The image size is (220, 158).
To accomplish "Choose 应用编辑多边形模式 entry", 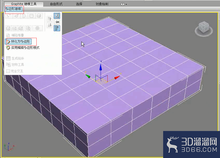I will pyautogui.click(x=22, y=48).
